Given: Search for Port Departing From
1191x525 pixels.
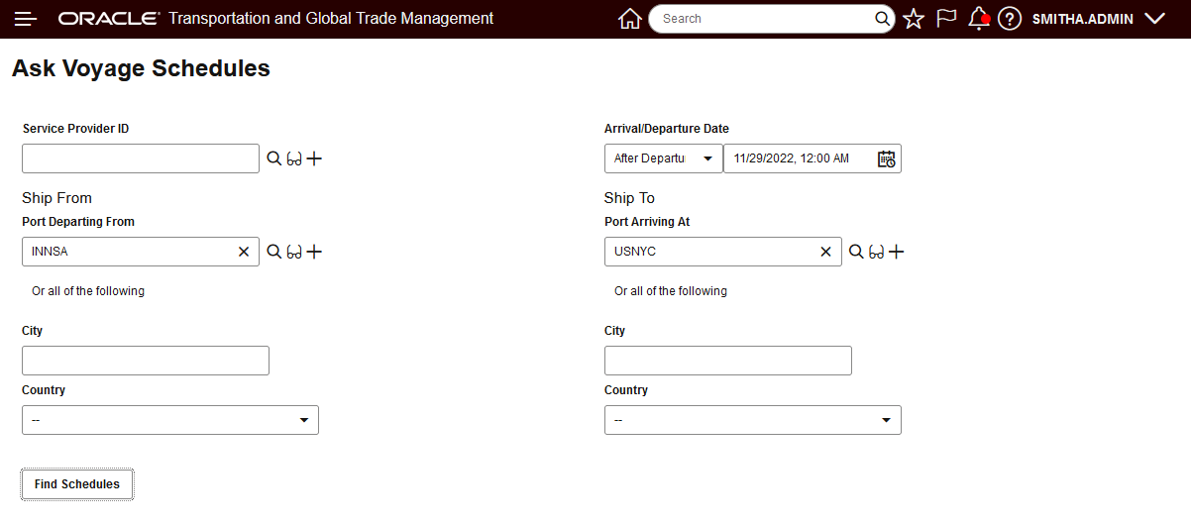Looking at the screenshot, I should (x=274, y=252).
